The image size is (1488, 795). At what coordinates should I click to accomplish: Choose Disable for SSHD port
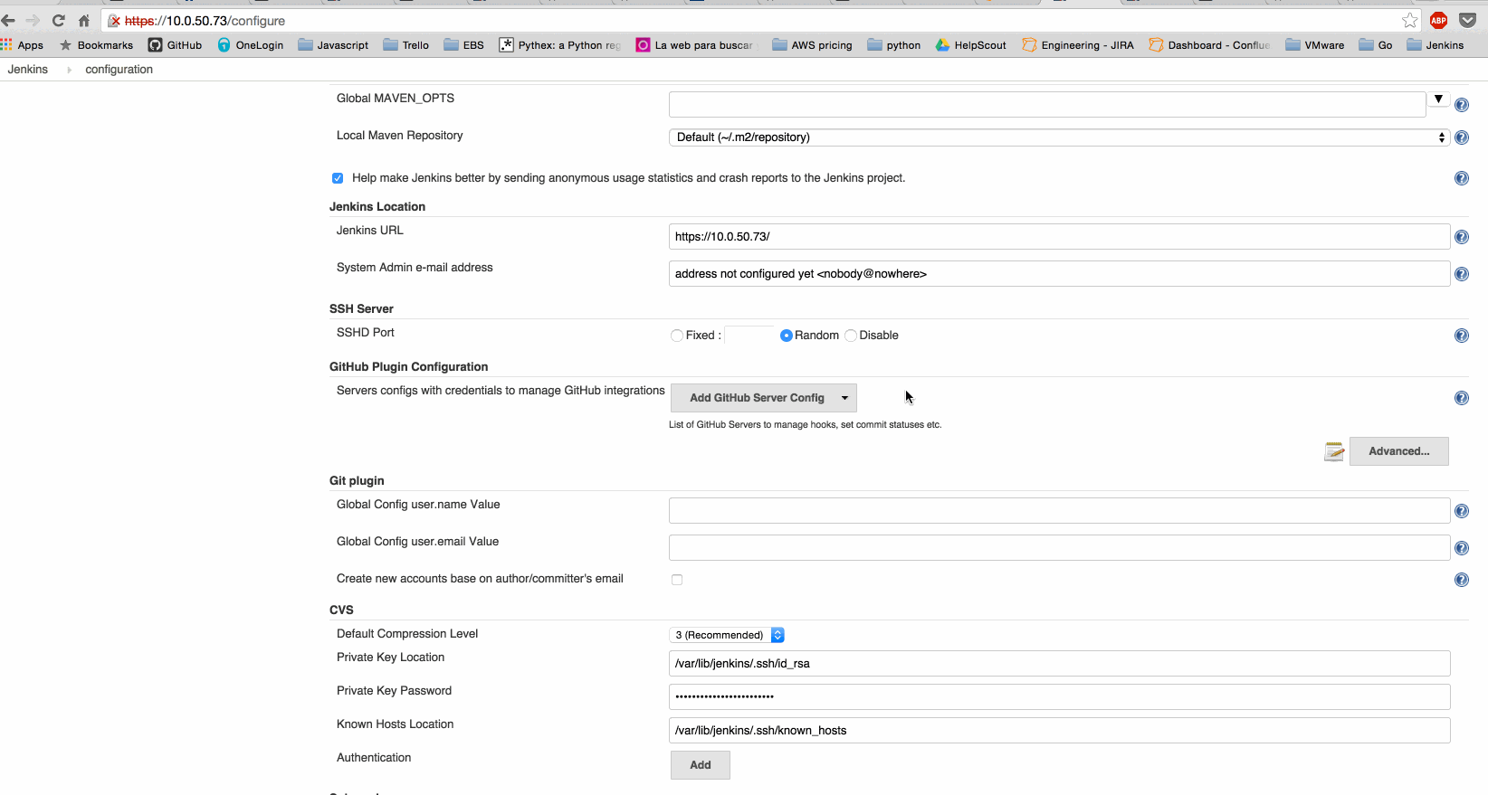coord(851,336)
